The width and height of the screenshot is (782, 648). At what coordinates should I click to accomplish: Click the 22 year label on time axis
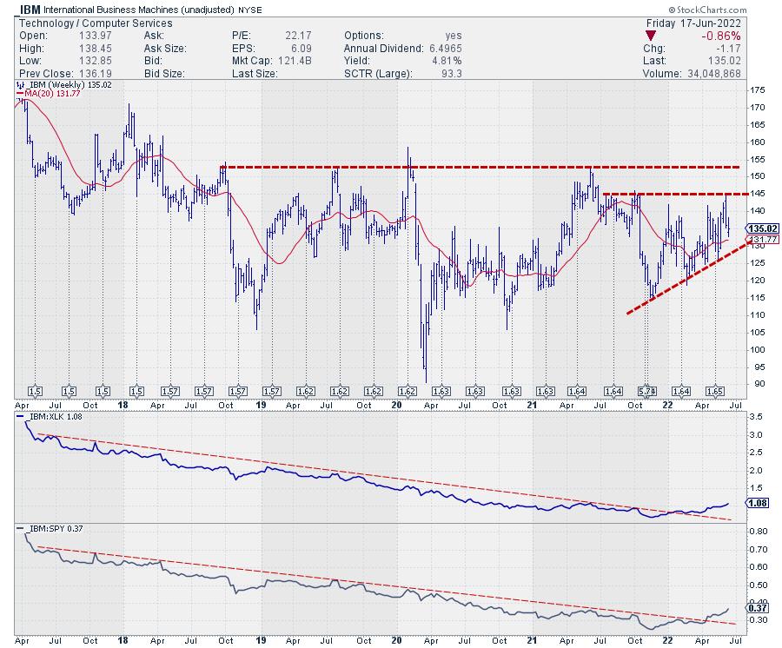pyautogui.click(x=668, y=405)
